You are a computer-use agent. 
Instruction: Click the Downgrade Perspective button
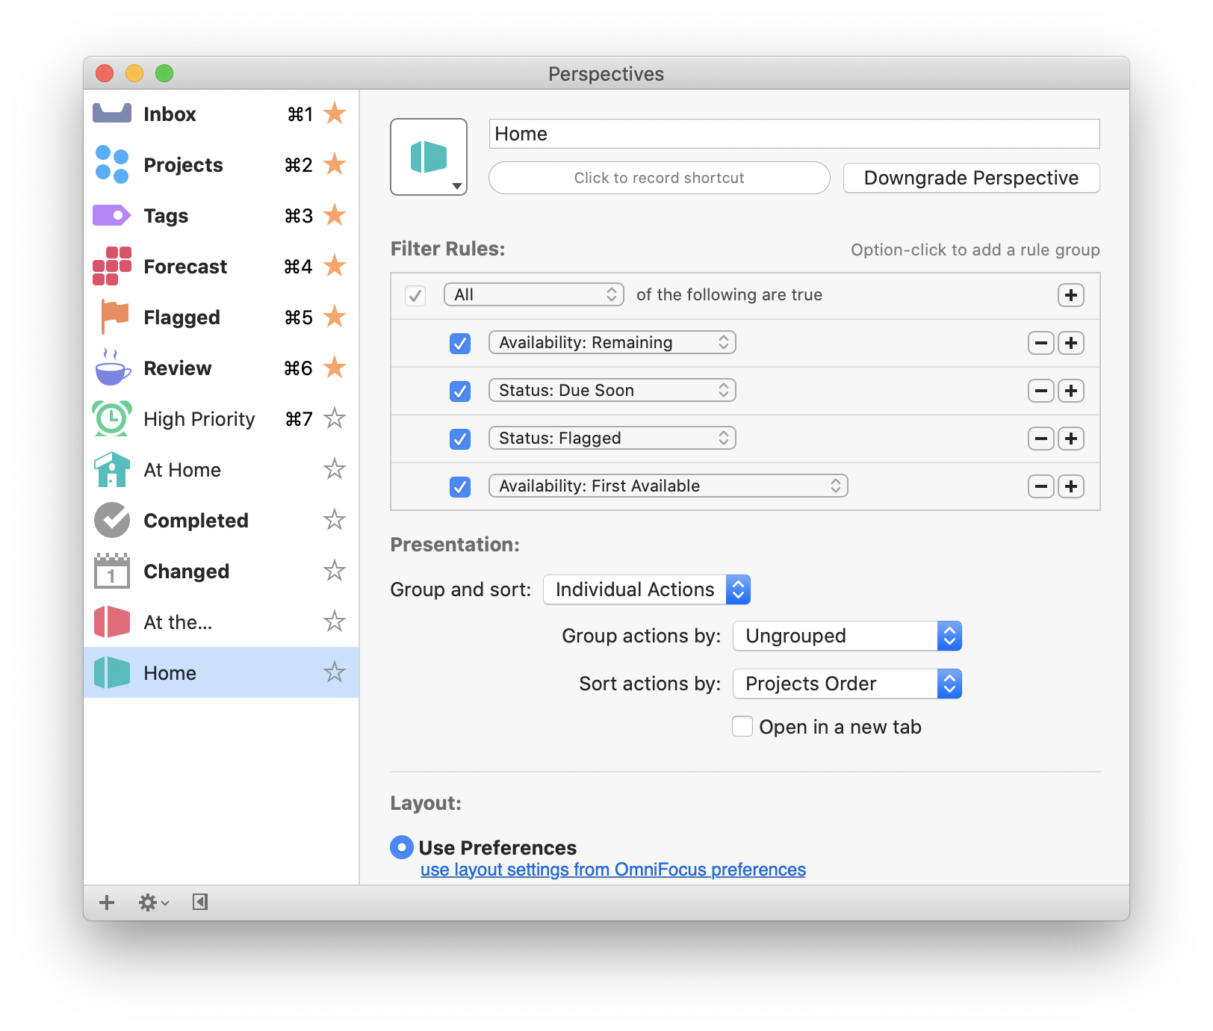tap(971, 178)
